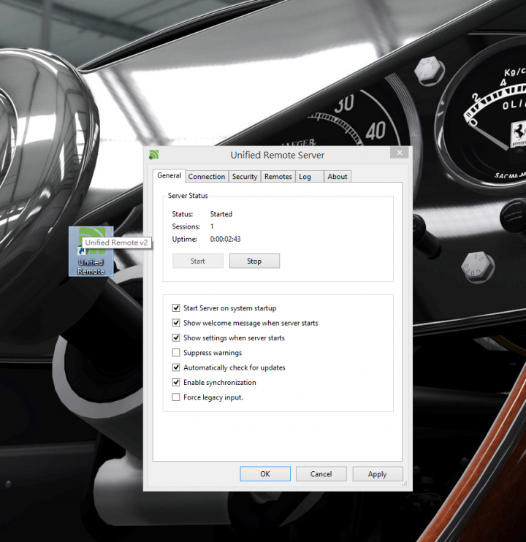
Task: Open the About tab
Action: tap(338, 177)
